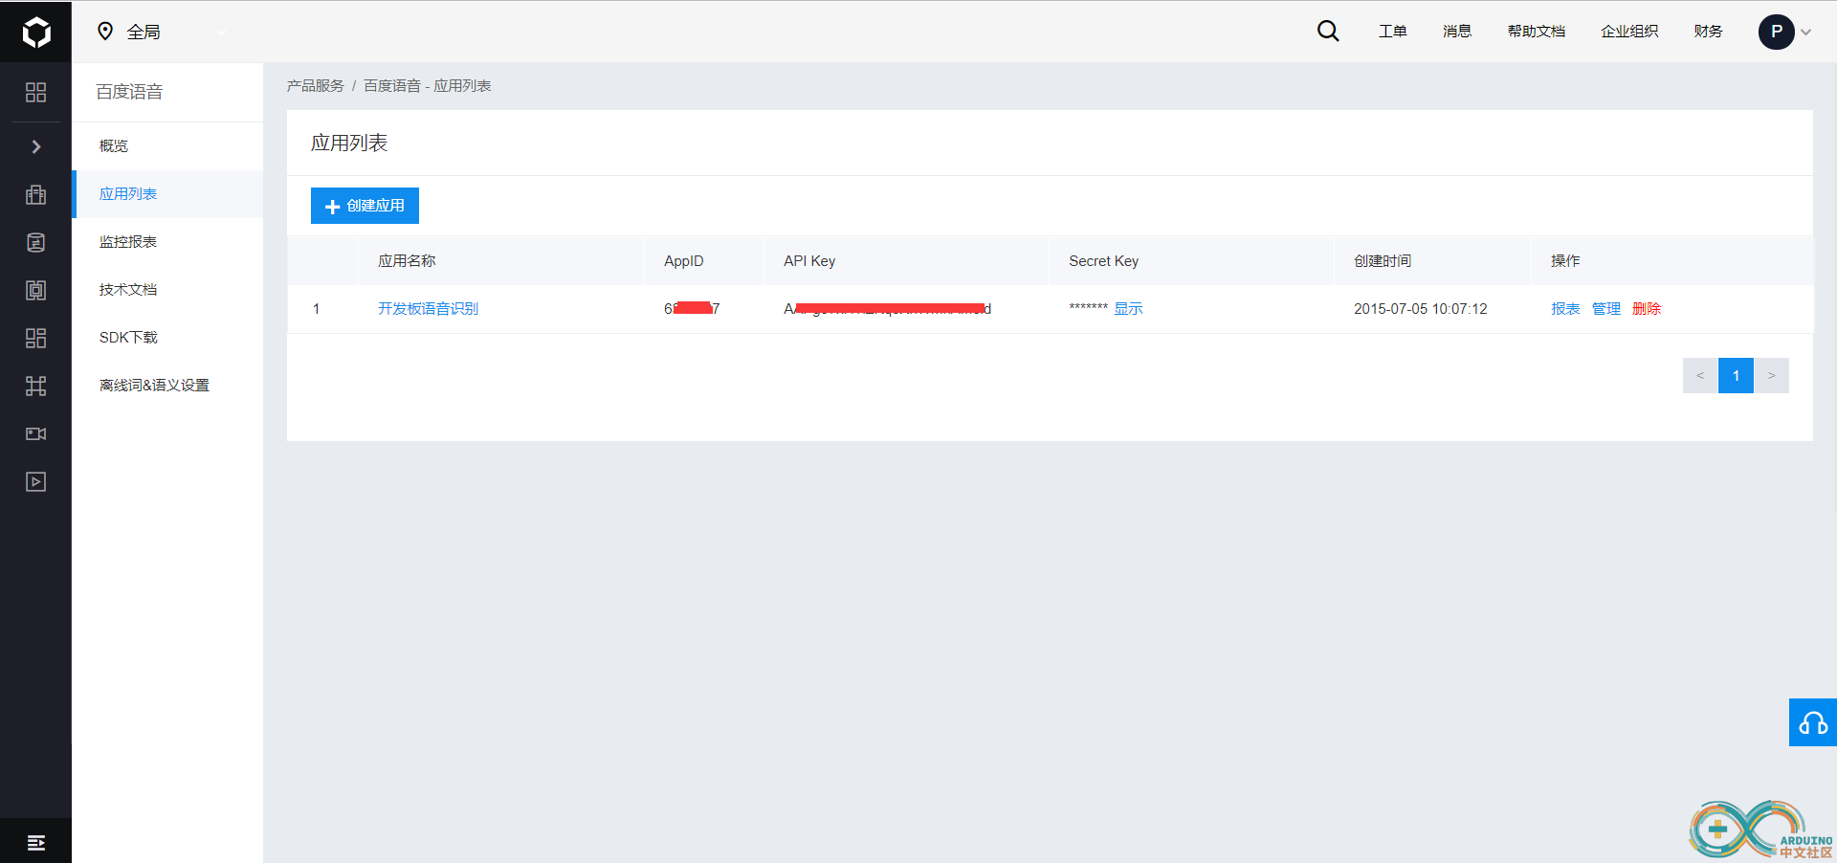Screen dimensions: 1837x863
Task: Click the dashboard tiles icon in the left rail
Action: [35, 338]
